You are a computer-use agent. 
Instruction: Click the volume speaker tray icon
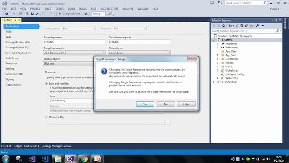point(268,159)
